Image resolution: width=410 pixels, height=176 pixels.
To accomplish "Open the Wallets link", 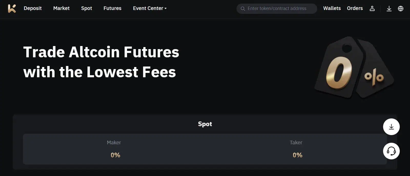I will [x=332, y=8].
